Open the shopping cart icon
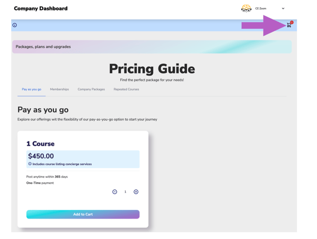 [289, 25]
